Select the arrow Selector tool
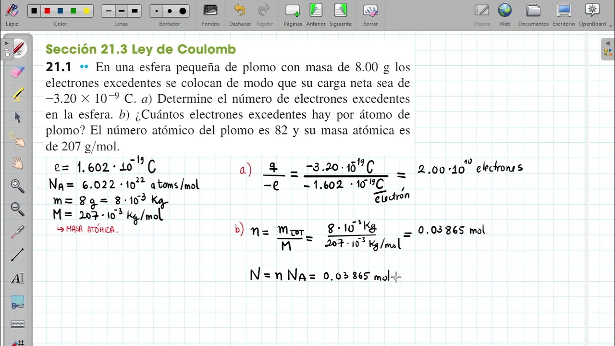The image size is (615, 346). pos(18,117)
